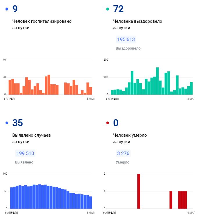Click the 'Выздоровело' caption under 195 613

pos(128,48)
